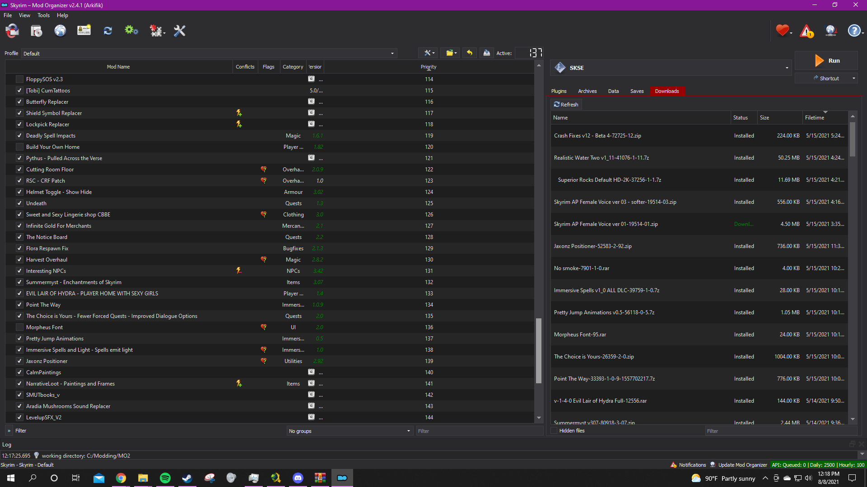Image resolution: width=867 pixels, height=487 pixels.
Task: Click the mod list scroll down arrow
Action: pyautogui.click(x=539, y=418)
